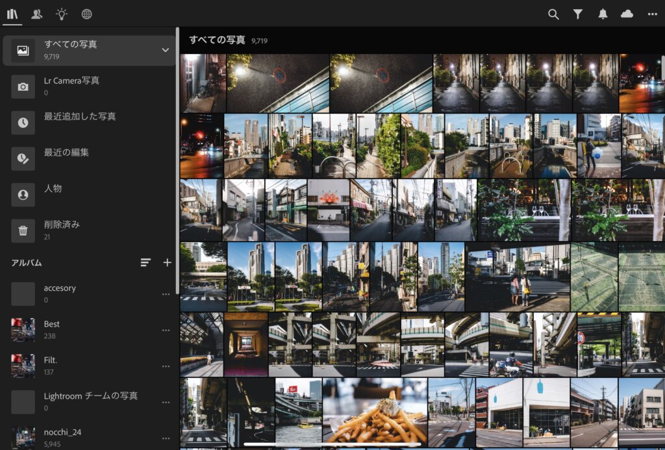The height and width of the screenshot is (450, 665).
Task: Click the 人物 person icon
Action: click(23, 195)
